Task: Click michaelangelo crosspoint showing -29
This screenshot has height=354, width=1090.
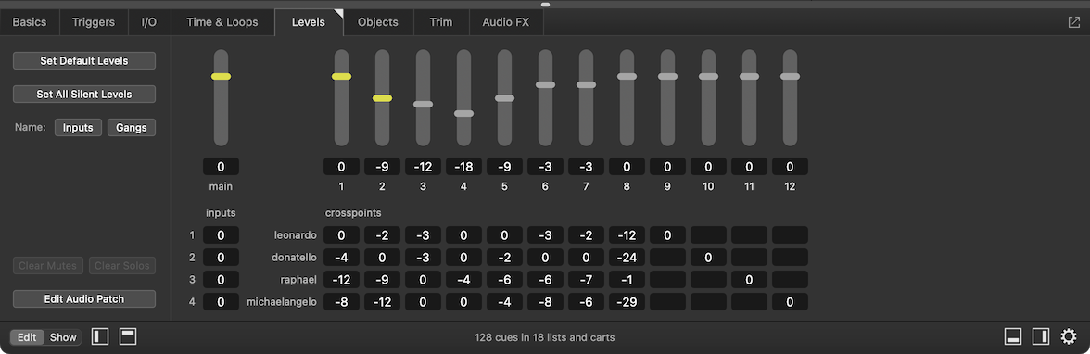Action: [627, 302]
